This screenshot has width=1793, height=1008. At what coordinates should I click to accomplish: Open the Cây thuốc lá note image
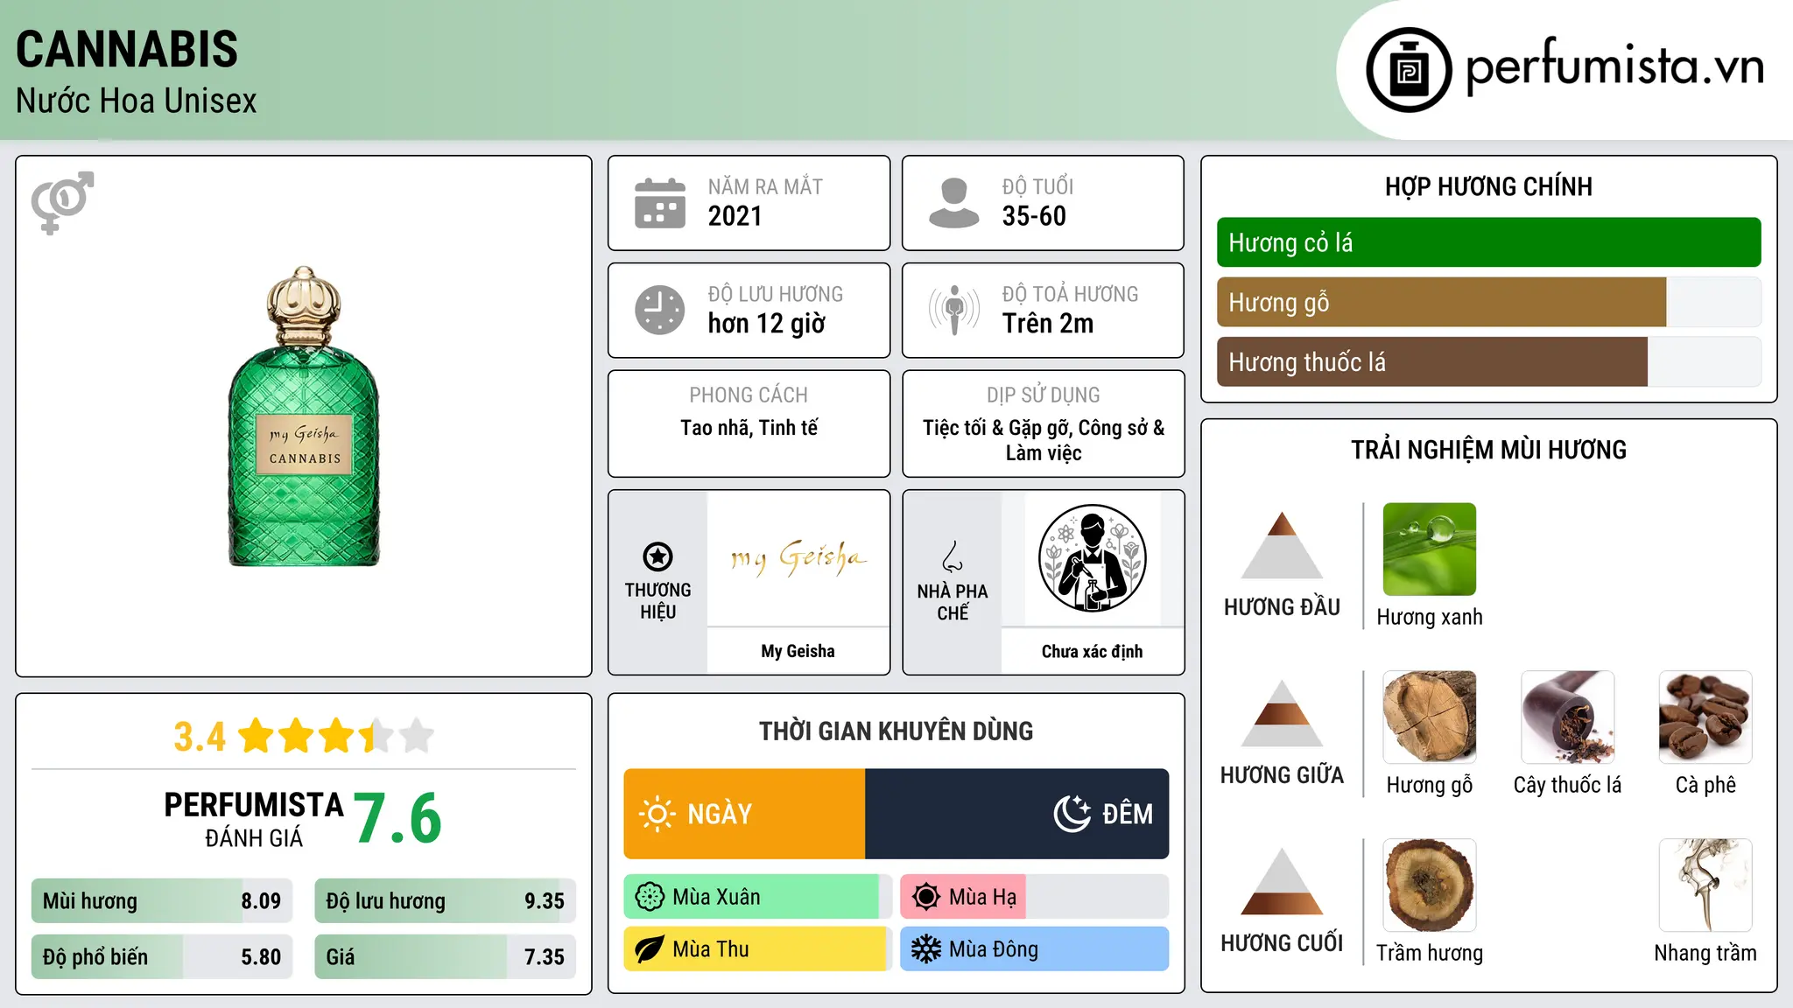(x=1568, y=717)
